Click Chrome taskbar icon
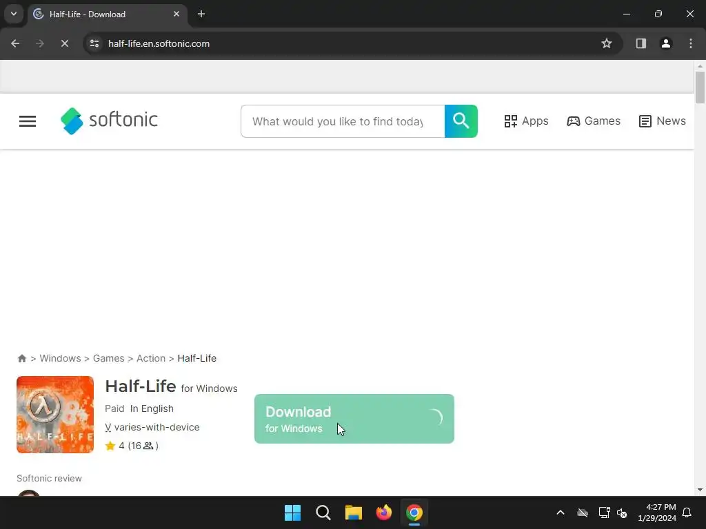706x529 pixels. tap(414, 512)
